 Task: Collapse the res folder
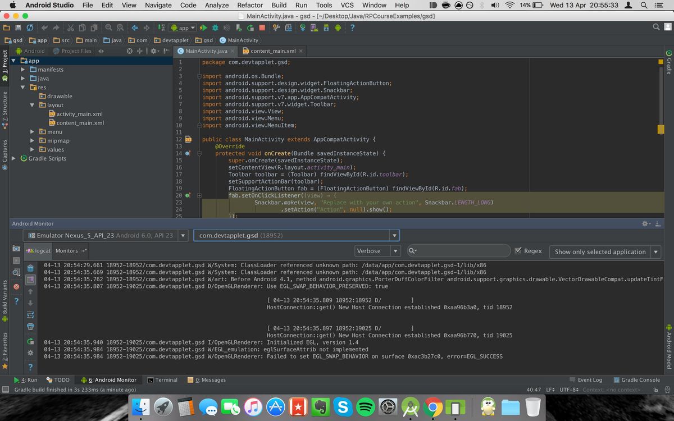click(23, 88)
